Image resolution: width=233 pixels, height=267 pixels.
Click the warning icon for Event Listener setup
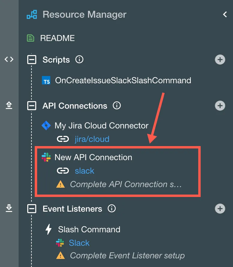click(x=60, y=256)
